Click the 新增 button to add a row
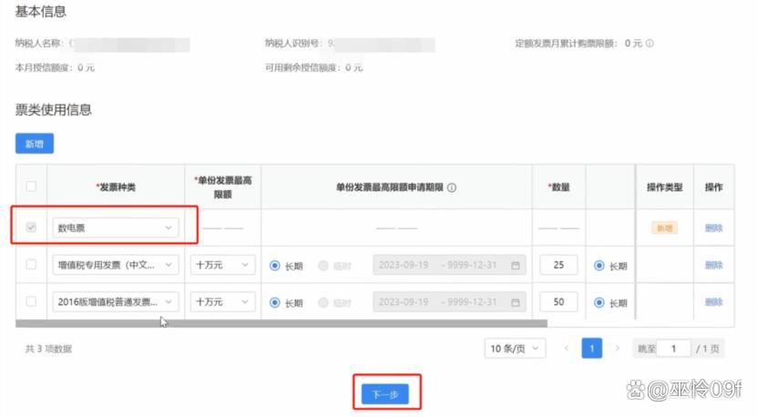This screenshot has width=757, height=417. pyautogui.click(x=35, y=143)
